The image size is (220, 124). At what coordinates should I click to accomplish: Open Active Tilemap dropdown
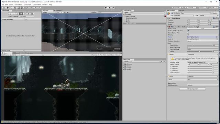pyautogui.click(x=26, y=16)
